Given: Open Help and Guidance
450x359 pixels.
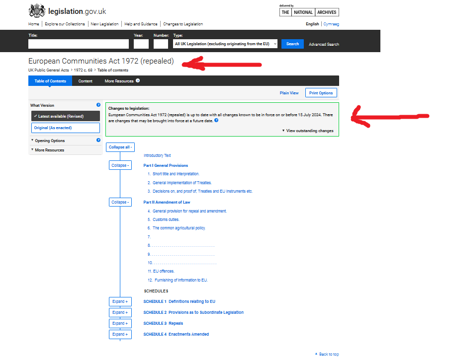Looking at the screenshot, I should click(x=141, y=24).
